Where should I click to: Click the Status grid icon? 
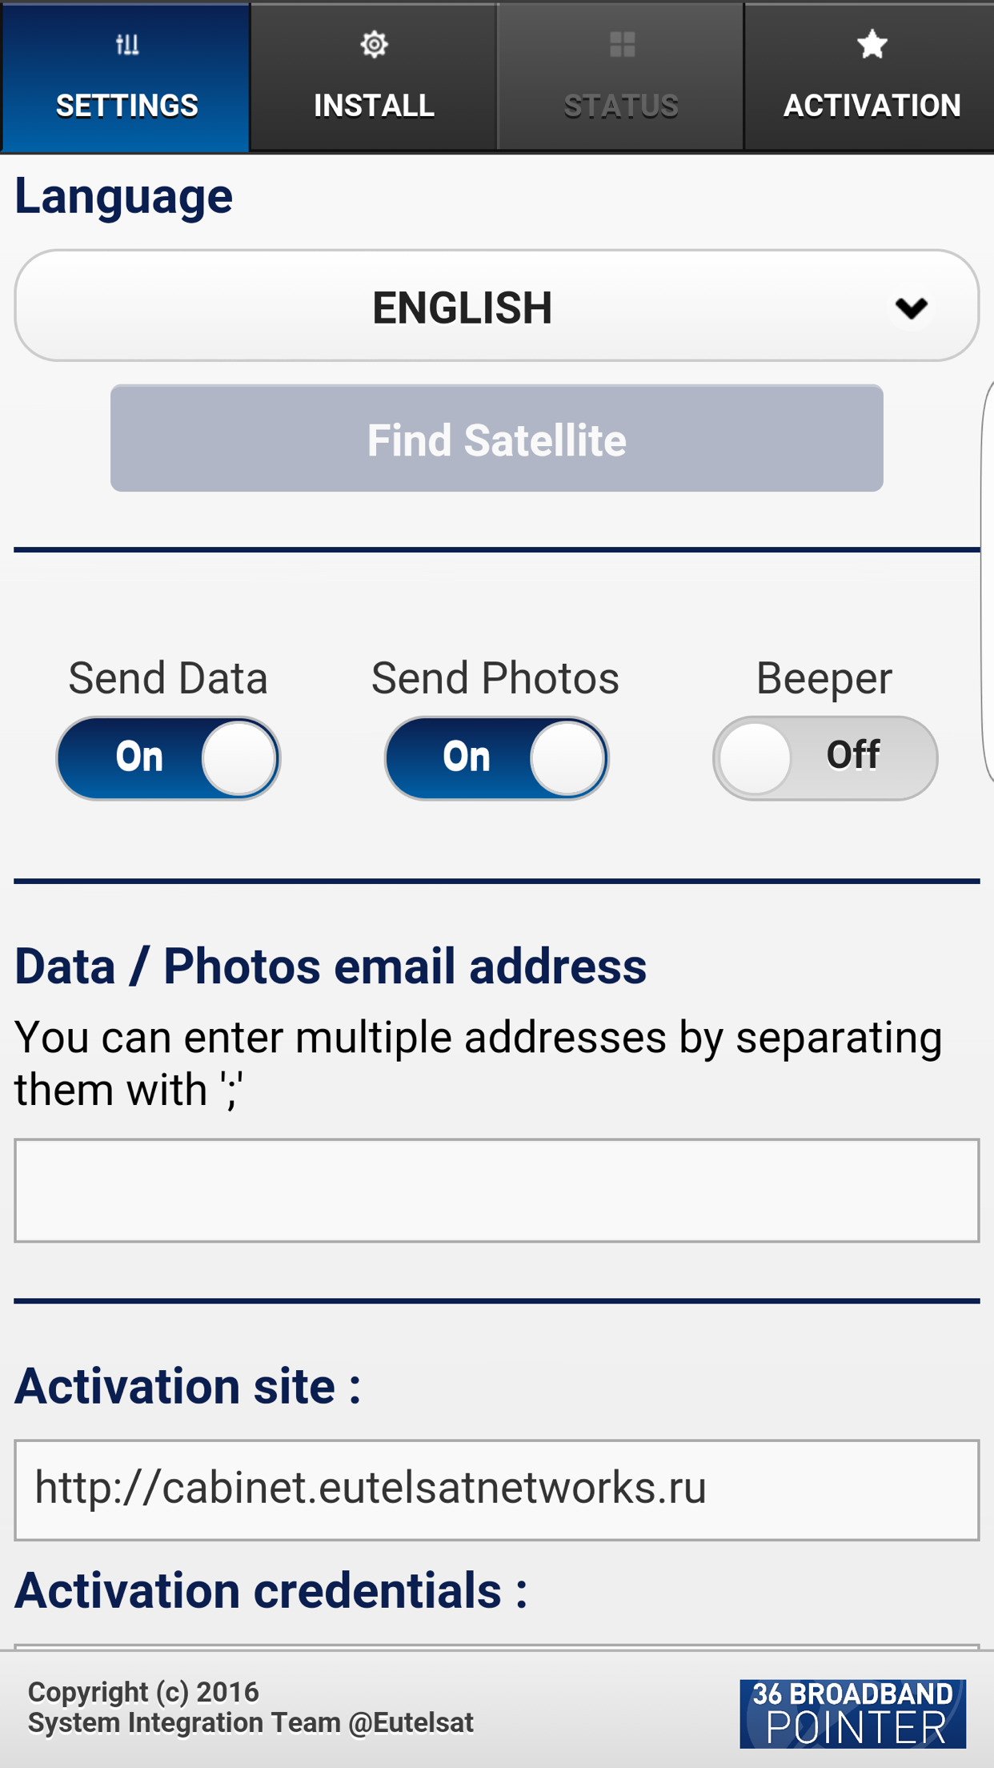[622, 45]
